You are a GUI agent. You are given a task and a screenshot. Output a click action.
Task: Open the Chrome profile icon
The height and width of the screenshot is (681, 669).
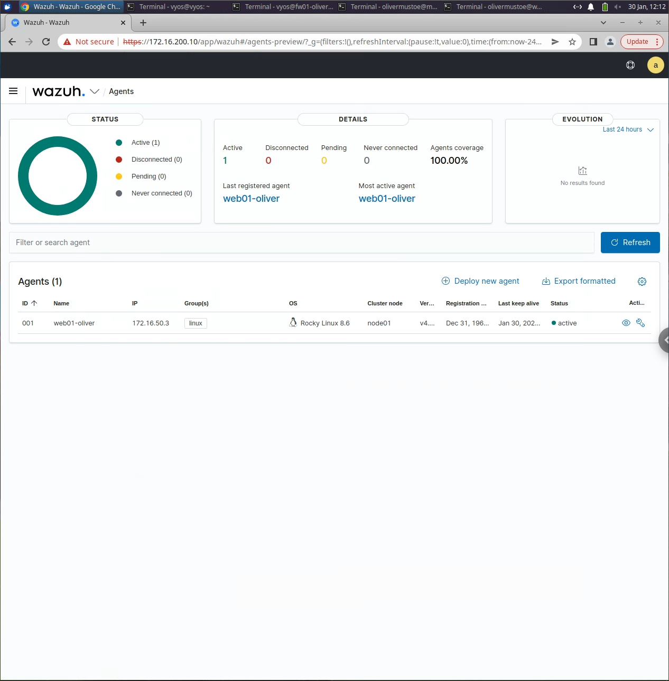[610, 42]
